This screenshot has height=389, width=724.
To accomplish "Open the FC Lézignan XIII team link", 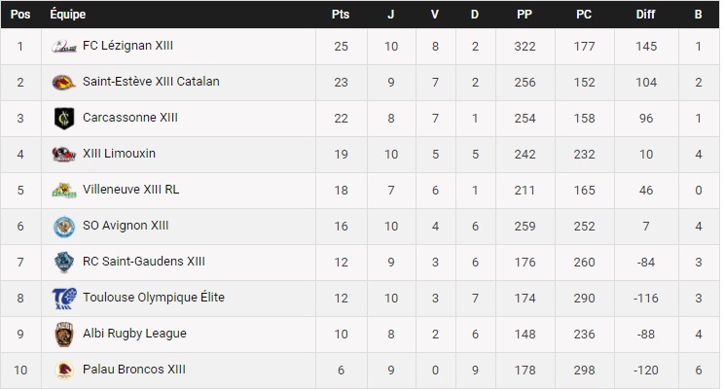I will pos(128,46).
